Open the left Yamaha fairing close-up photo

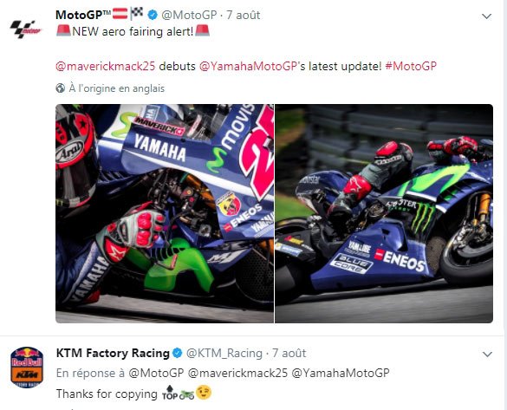[x=165, y=213]
